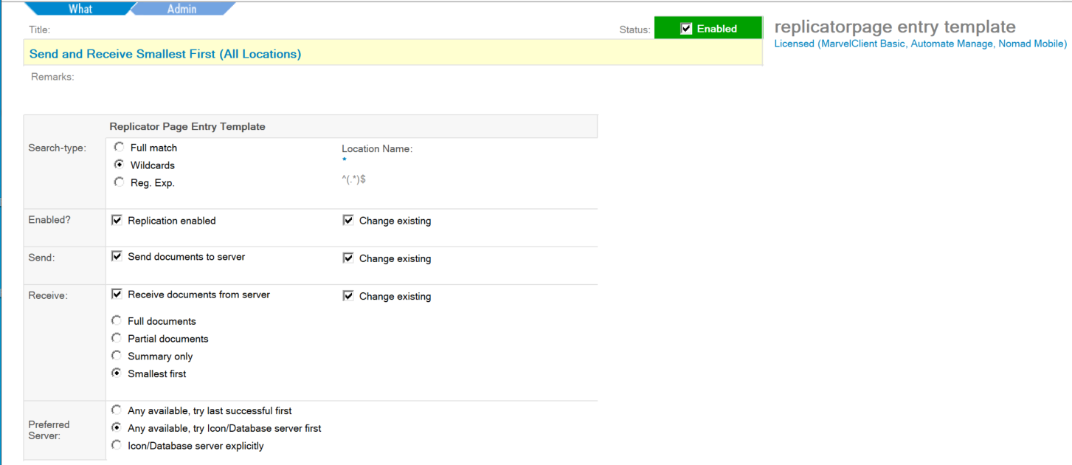Click the Search-type row label
This screenshot has width=1072, height=465.
(57, 148)
